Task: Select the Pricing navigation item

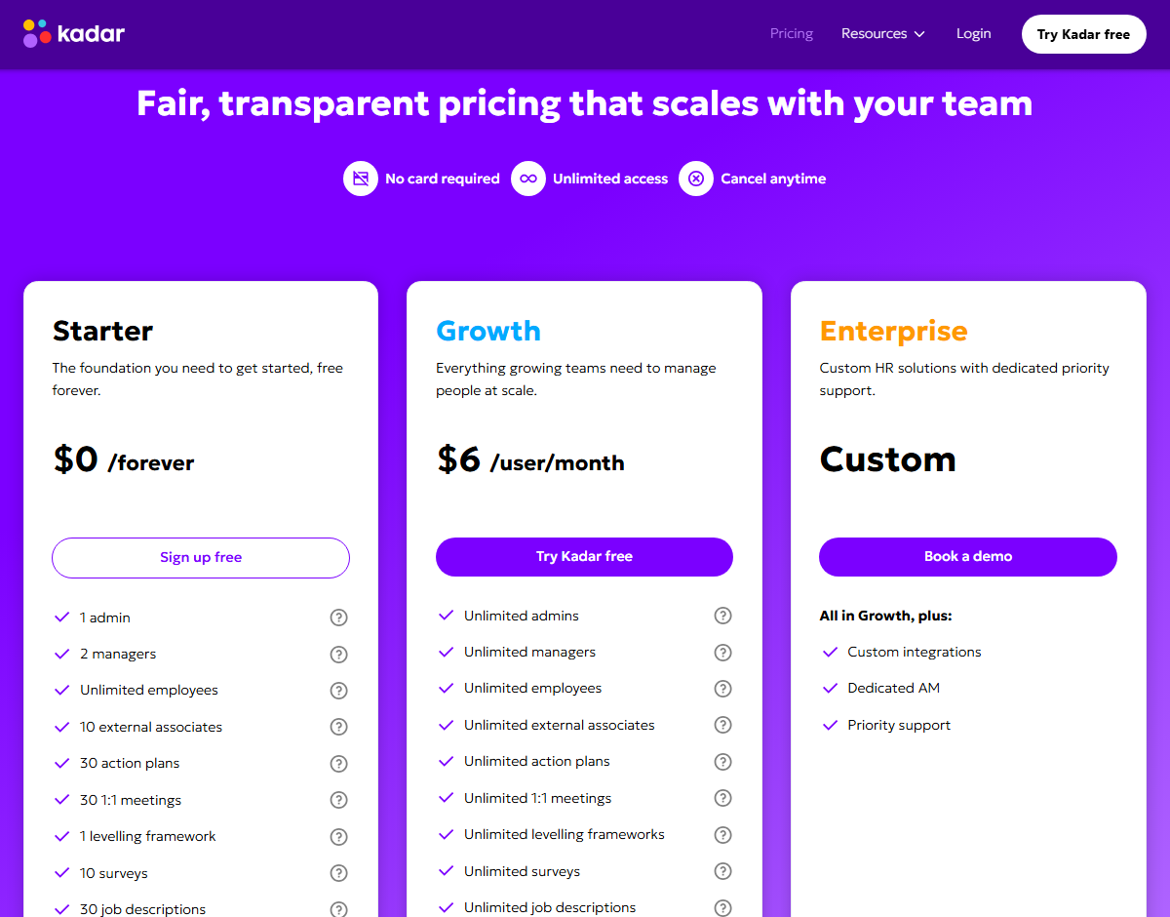Action: tap(791, 33)
